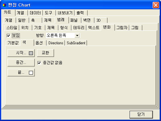The width and height of the screenshot is (161, 121).
Task: Click the 편집 Chart title bar icon
Action: 4,5
